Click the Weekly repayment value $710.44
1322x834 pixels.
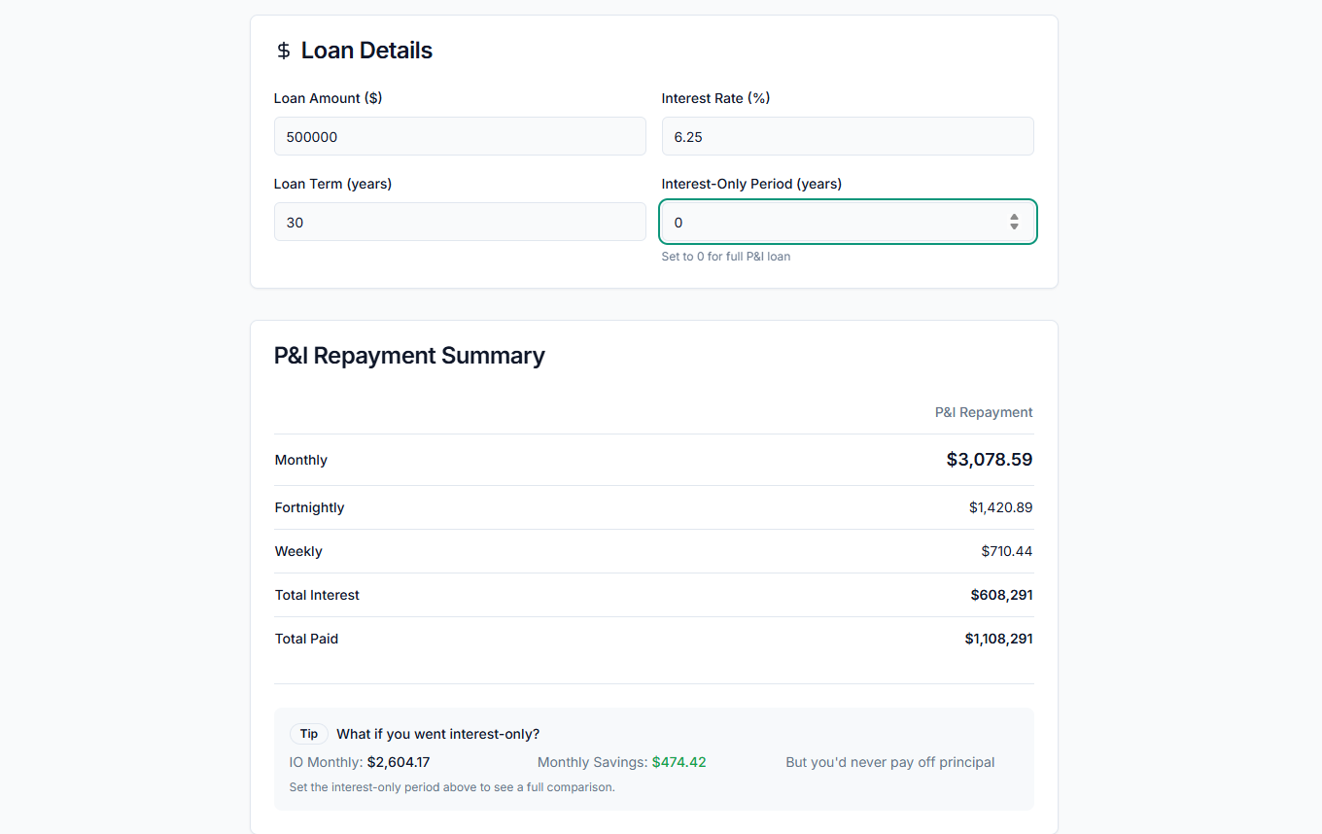click(x=1007, y=551)
